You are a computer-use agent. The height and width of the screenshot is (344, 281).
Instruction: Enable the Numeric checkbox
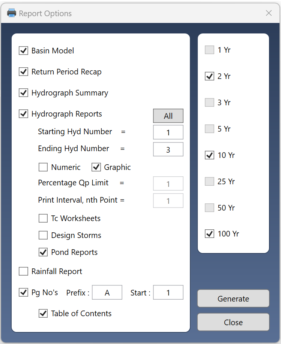point(43,167)
